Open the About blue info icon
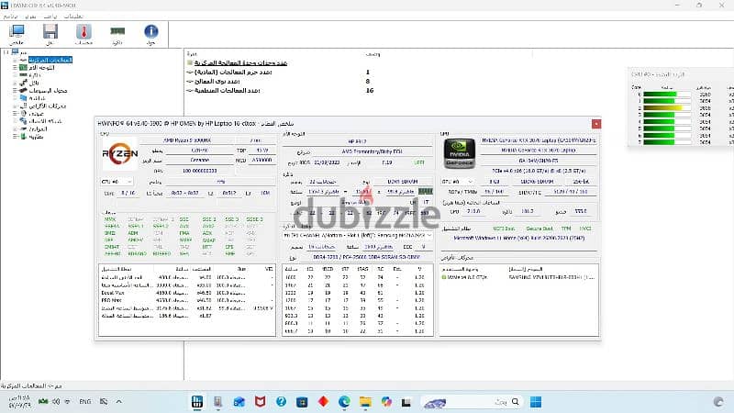 tap(150, 31)
